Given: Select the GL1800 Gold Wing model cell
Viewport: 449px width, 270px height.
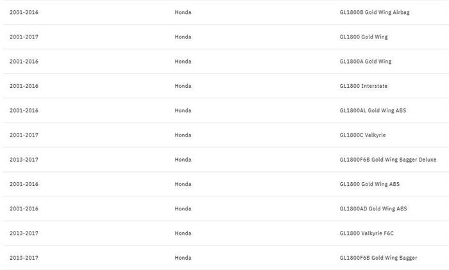Looking at the screenshot, I should coord(363,37).
